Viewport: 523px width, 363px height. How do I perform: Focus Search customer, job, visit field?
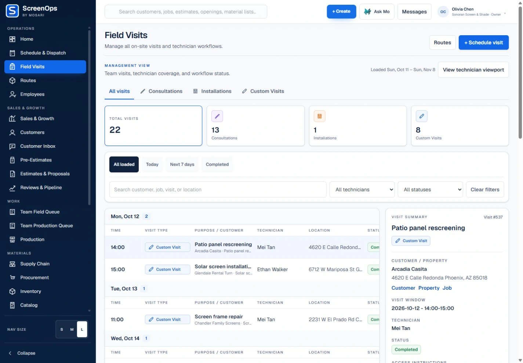coord(218,190)
